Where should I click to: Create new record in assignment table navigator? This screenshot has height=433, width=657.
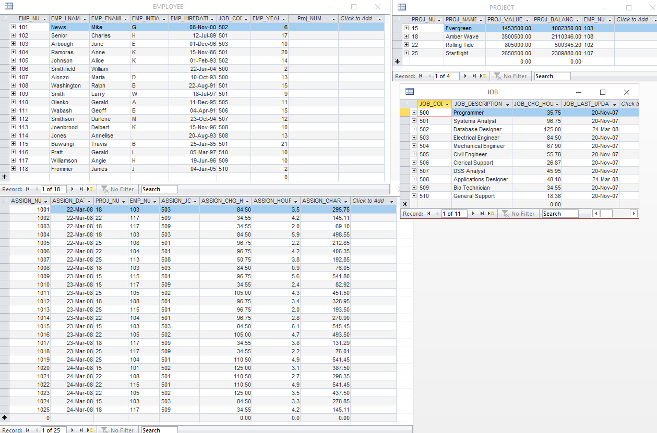pyautogui.click(x=91, y=430)
